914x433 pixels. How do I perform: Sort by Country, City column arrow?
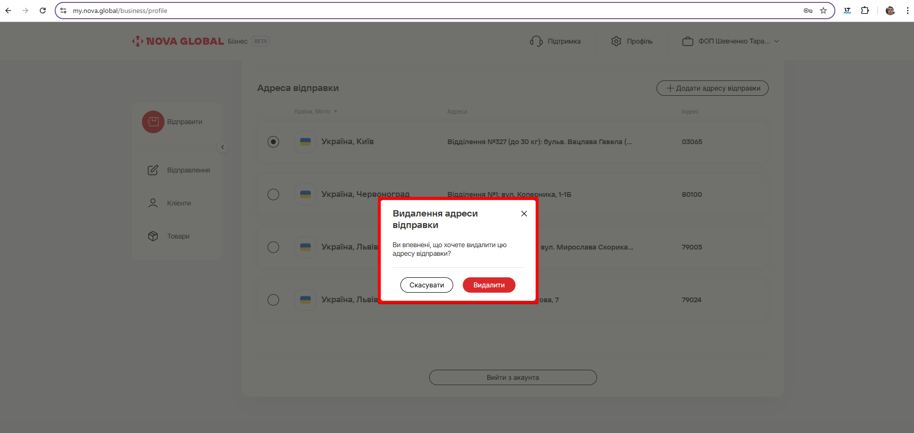336,112
